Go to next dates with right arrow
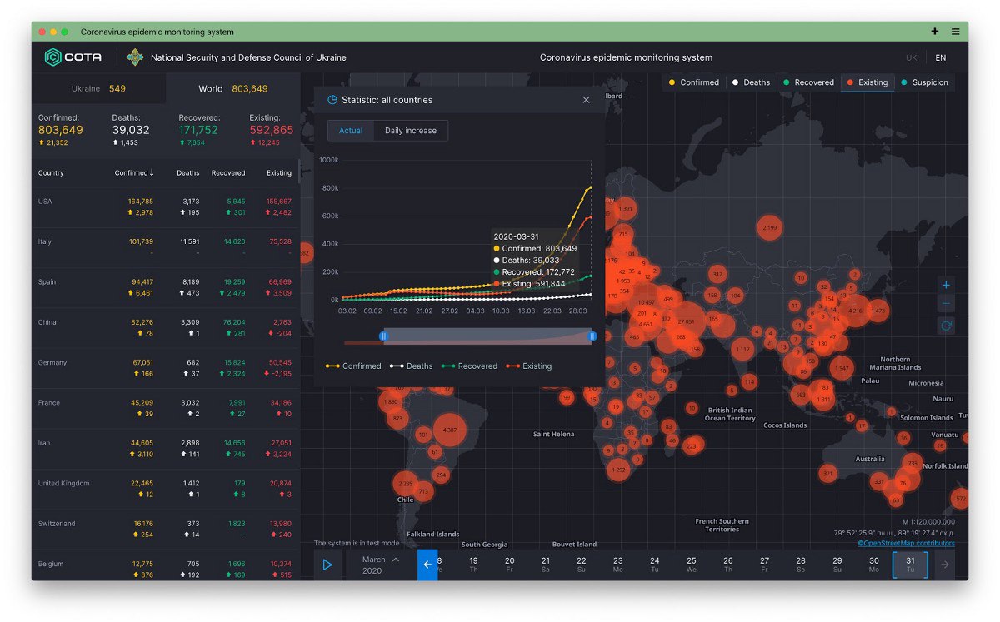 coord(945,565)
